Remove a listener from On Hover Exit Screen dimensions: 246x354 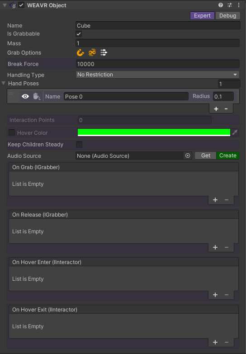point(227,342)
